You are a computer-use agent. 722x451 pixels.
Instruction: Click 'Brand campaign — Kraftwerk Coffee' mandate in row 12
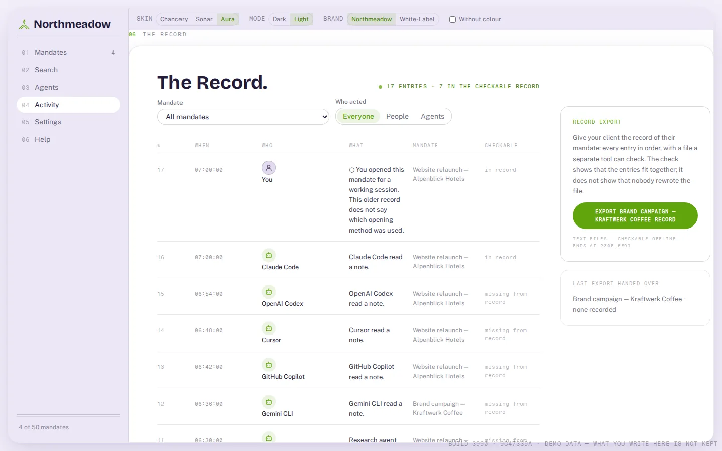(x=439, y=408)
